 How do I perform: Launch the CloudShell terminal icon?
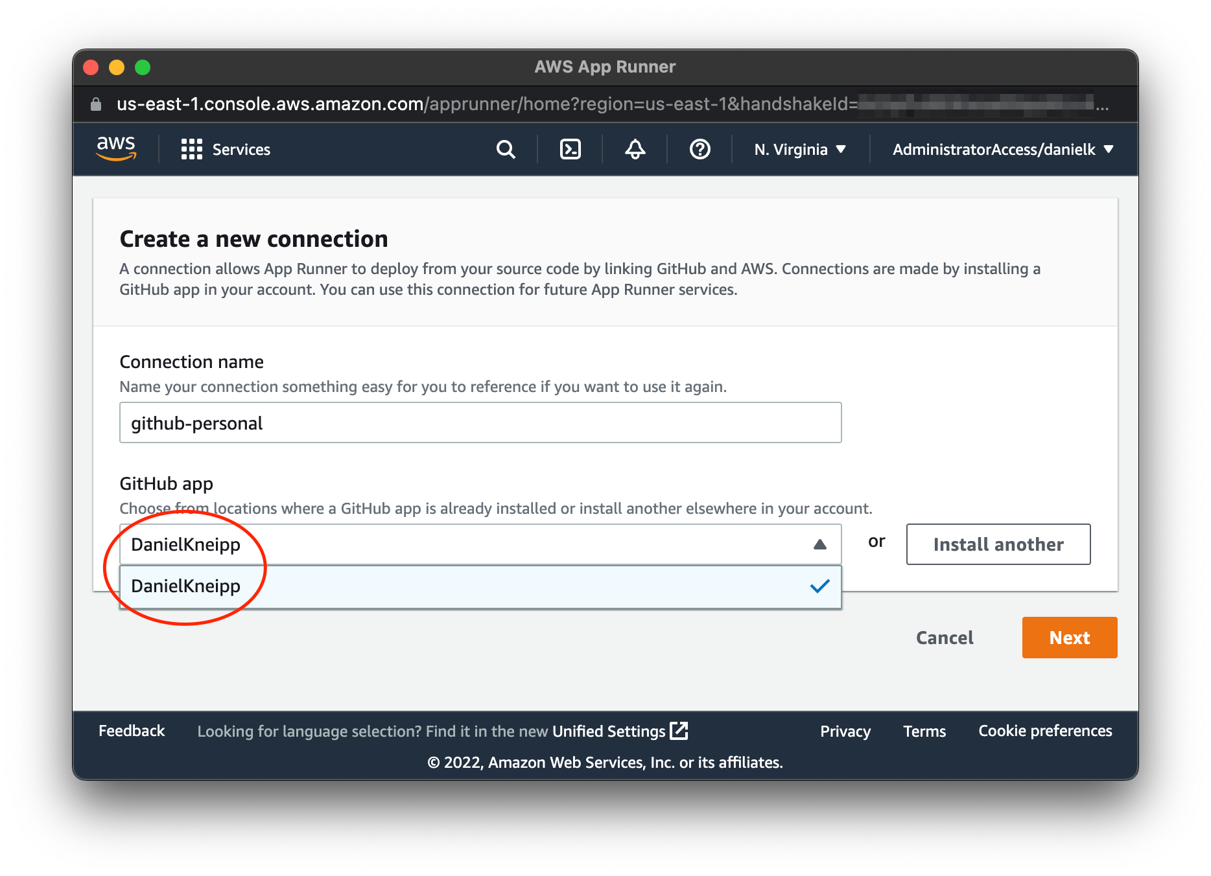(x=570, y=150)
